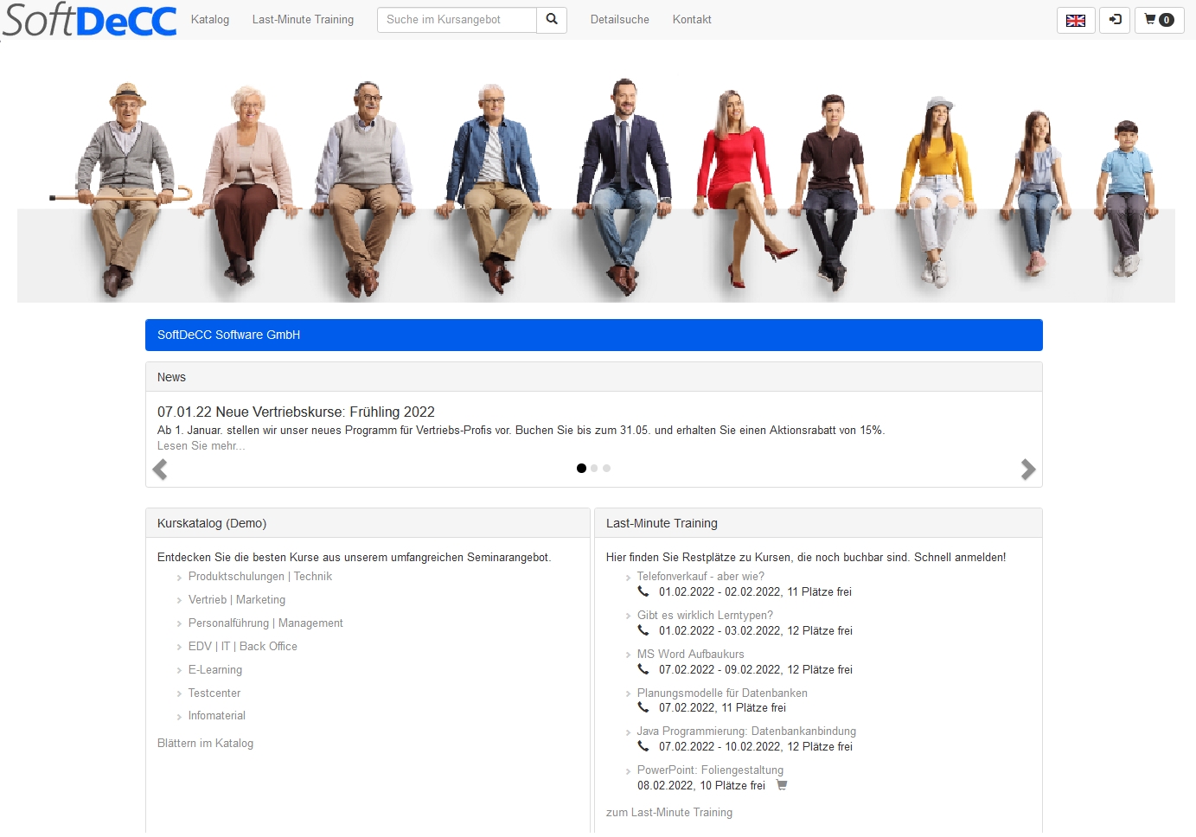The image size is (1196, 837).
Task: Click the SoftDeCC Software GmbH blue header
Action: [594, 335]
